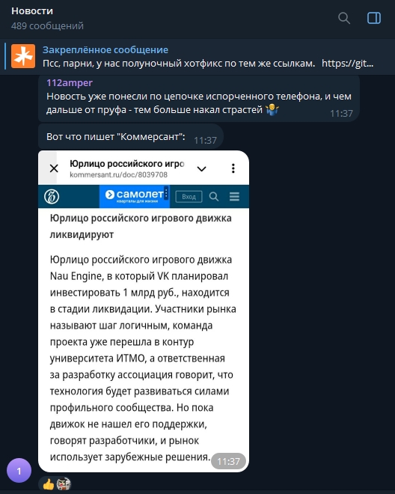The height and width of the screenshot is (494, 395).
Task: Click the Kommersant site search icon
Action: tap(214, 197)
